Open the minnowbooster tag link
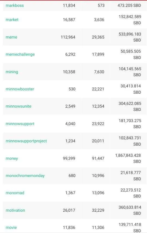The width and height of the screenshot is (147, 233). pyautogui.click(x=20, y=89)
